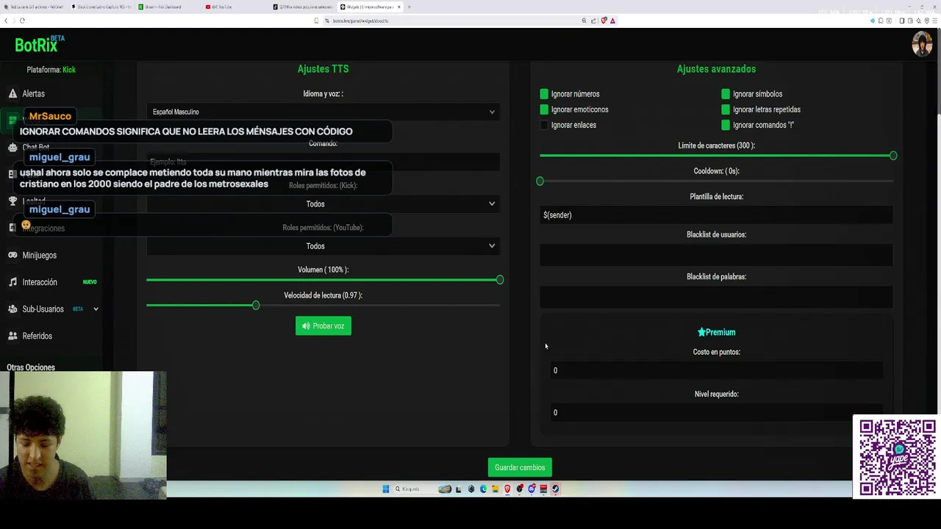Switch to the first browser tab
This screenshot has height=529, width=941.
click(35, 7)
